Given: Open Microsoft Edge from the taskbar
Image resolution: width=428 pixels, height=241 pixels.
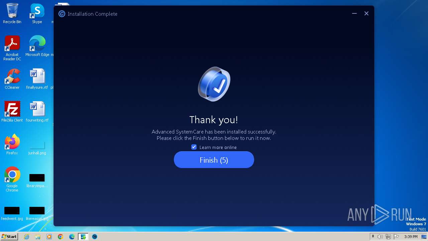Looking at the screenshot, I should (x=72, y=237).
